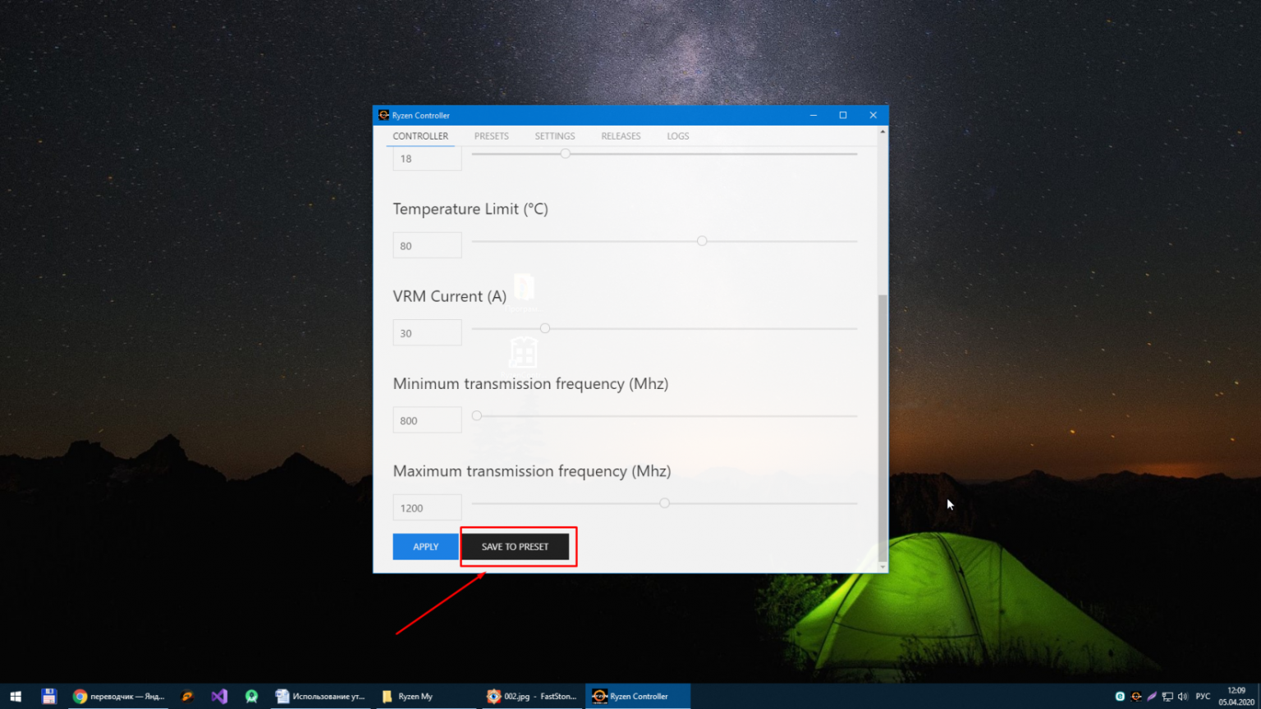The image size is (1261, 709).
Task: Focus the Temperature Limit value field
Action: tap(427, 245)
